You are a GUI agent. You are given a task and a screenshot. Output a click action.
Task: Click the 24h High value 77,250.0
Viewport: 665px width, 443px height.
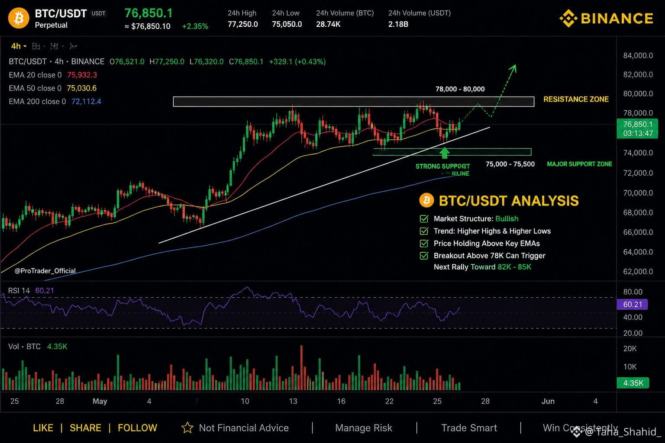coord(243,24)
